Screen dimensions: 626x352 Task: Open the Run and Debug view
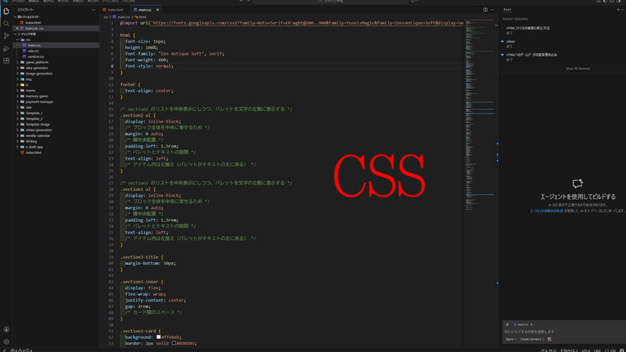6,48
